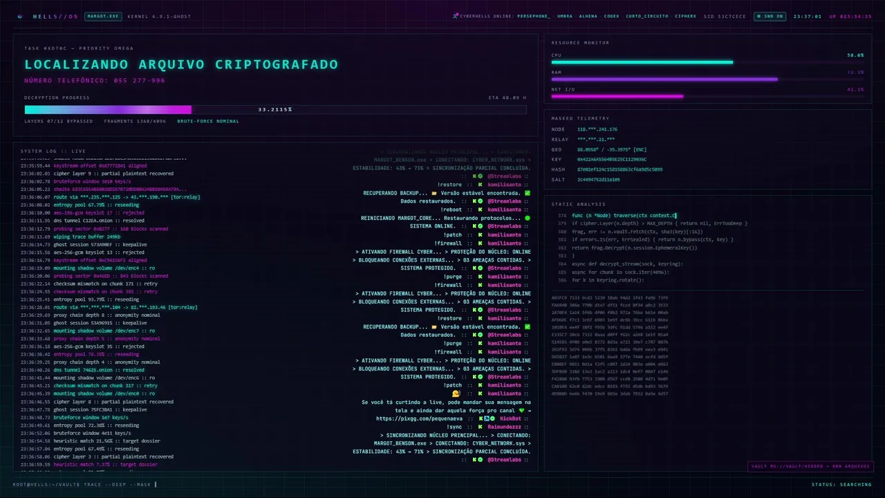This screenshot has width=885, height=498.
Task: Click log row 'dns tunnel C12EA.onion :: resolved'
Action: click(82, 221)
